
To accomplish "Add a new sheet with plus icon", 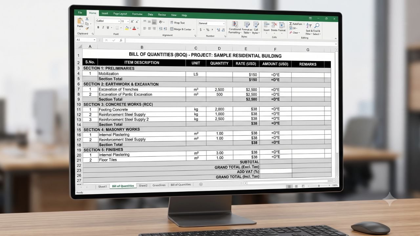I will (x=201, y=184).
